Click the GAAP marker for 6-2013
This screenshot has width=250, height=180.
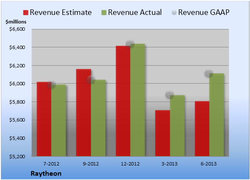(209, 73)
